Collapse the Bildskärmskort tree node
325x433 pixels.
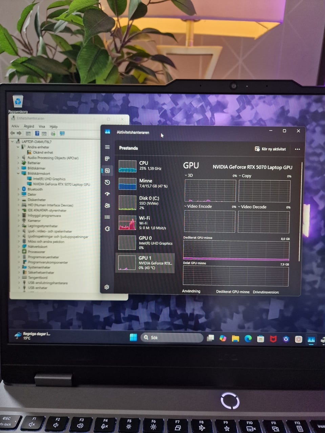[x=18, y=174]
